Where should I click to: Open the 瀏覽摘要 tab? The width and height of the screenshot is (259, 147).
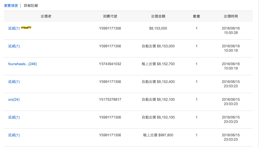(x=11, y=5)
